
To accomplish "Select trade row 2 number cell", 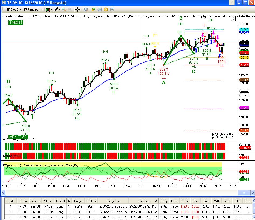I will (11, 212).
